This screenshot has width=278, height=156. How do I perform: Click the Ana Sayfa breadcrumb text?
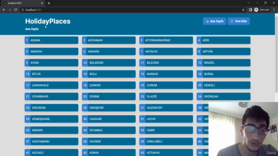tap(32, 29)
